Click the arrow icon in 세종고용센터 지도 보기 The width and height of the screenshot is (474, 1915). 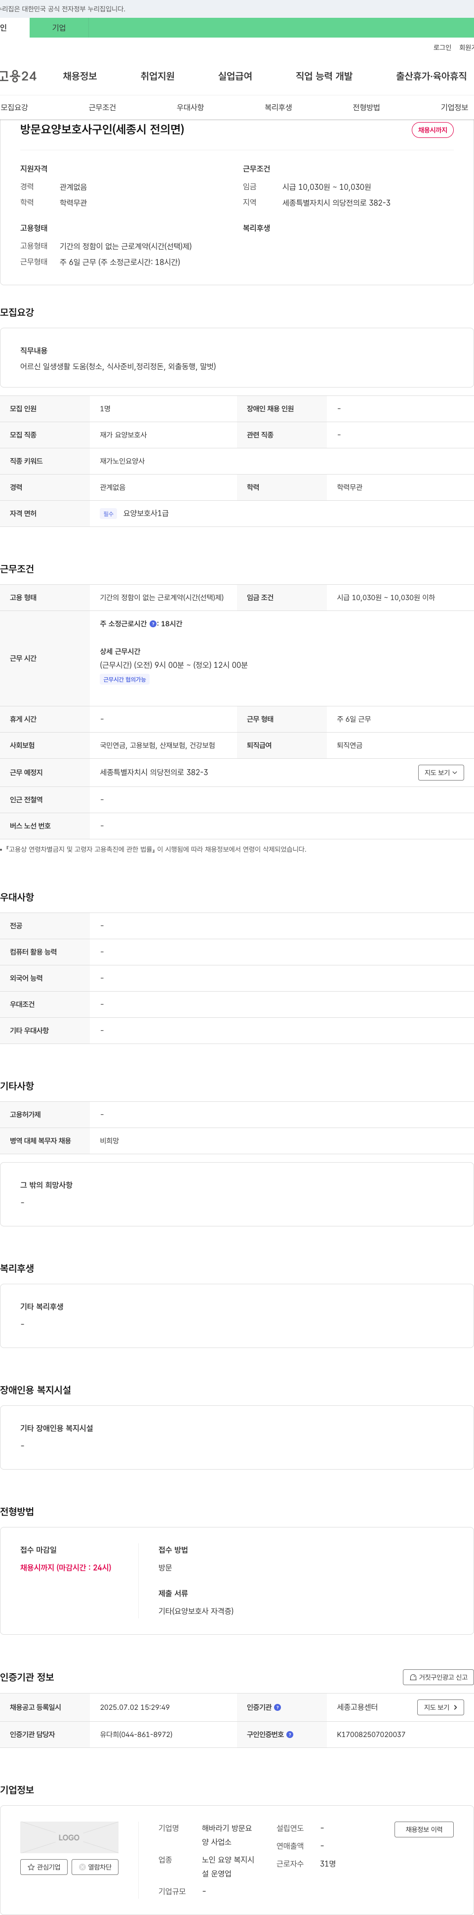(455, 1707)
